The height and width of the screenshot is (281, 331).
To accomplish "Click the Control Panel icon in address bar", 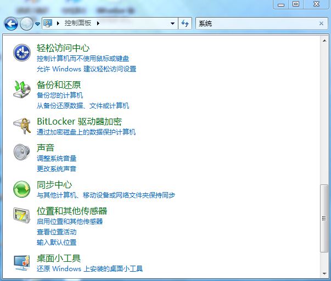I will pos(48,23).
